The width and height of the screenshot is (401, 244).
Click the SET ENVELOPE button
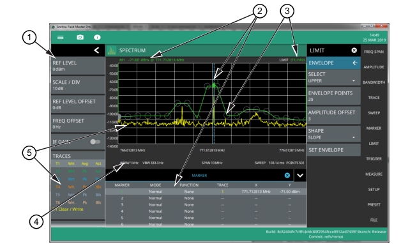pyautogui.click(x=334, y=150)
